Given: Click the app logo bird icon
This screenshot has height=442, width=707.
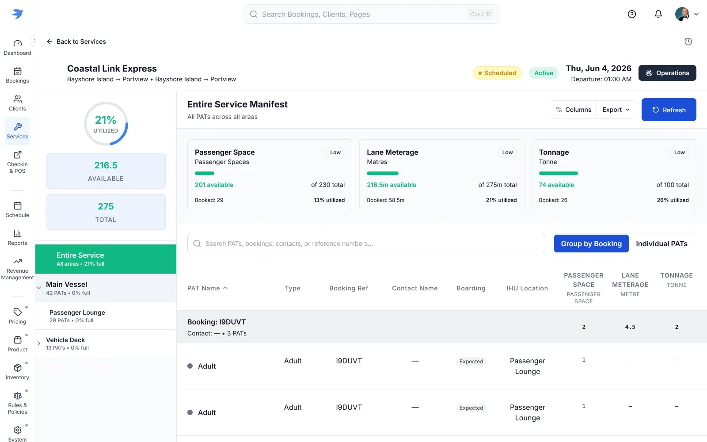Looking at the screenshot, I should click(17, 14).
